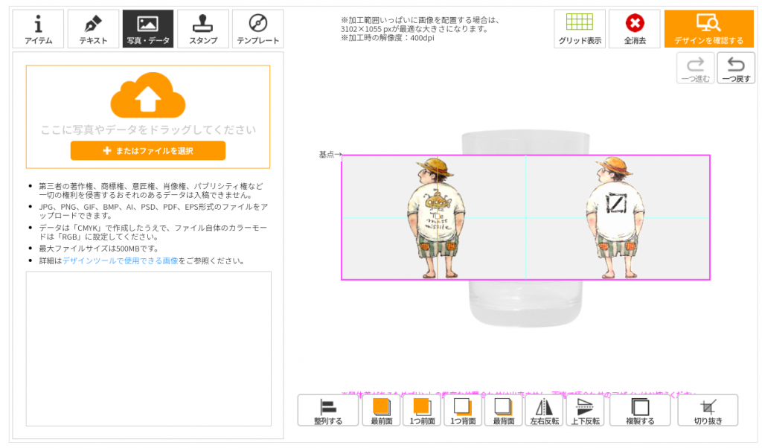
Task: Click the 基点→ origin label
Action: (x=330, y=155)
